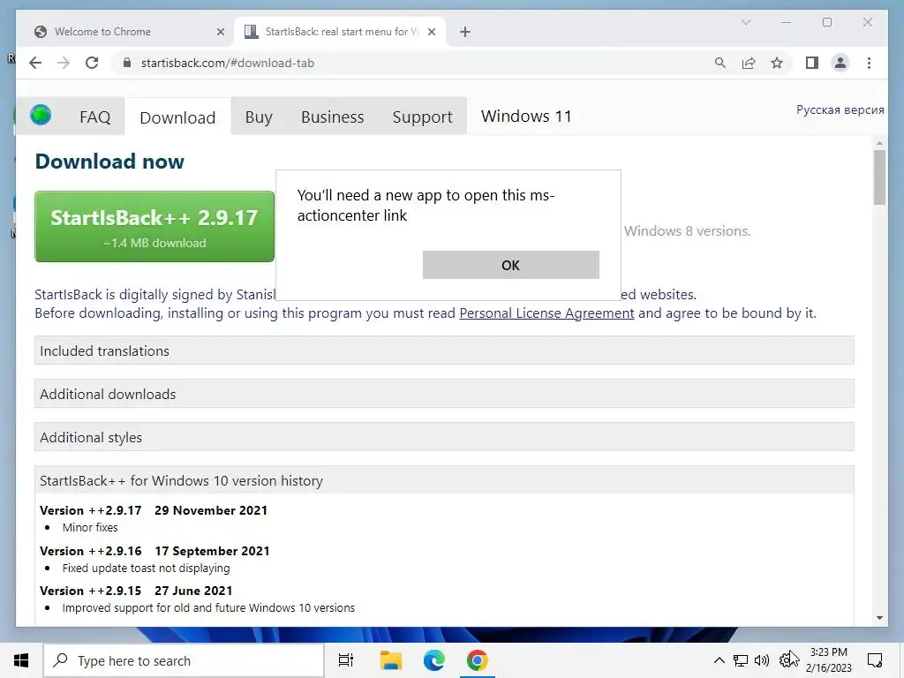This screenshot has height=678, width=904.
Task: Select the Download site tab
Action: (x=177, y=117)
